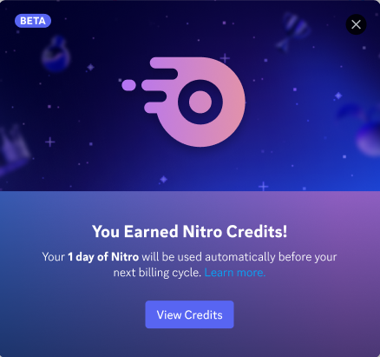
Task: Click the plus sparkle right of the left-edge object
Action: click(x=50, y=142)
